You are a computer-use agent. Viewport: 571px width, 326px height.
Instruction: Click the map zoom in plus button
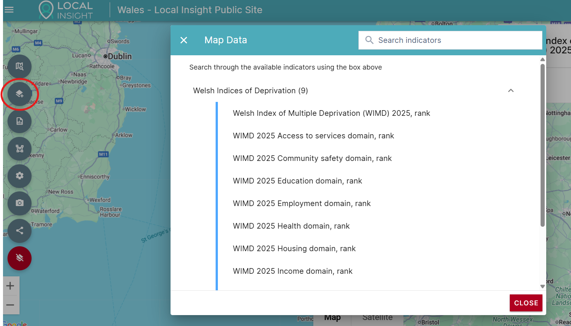(11, 286)
